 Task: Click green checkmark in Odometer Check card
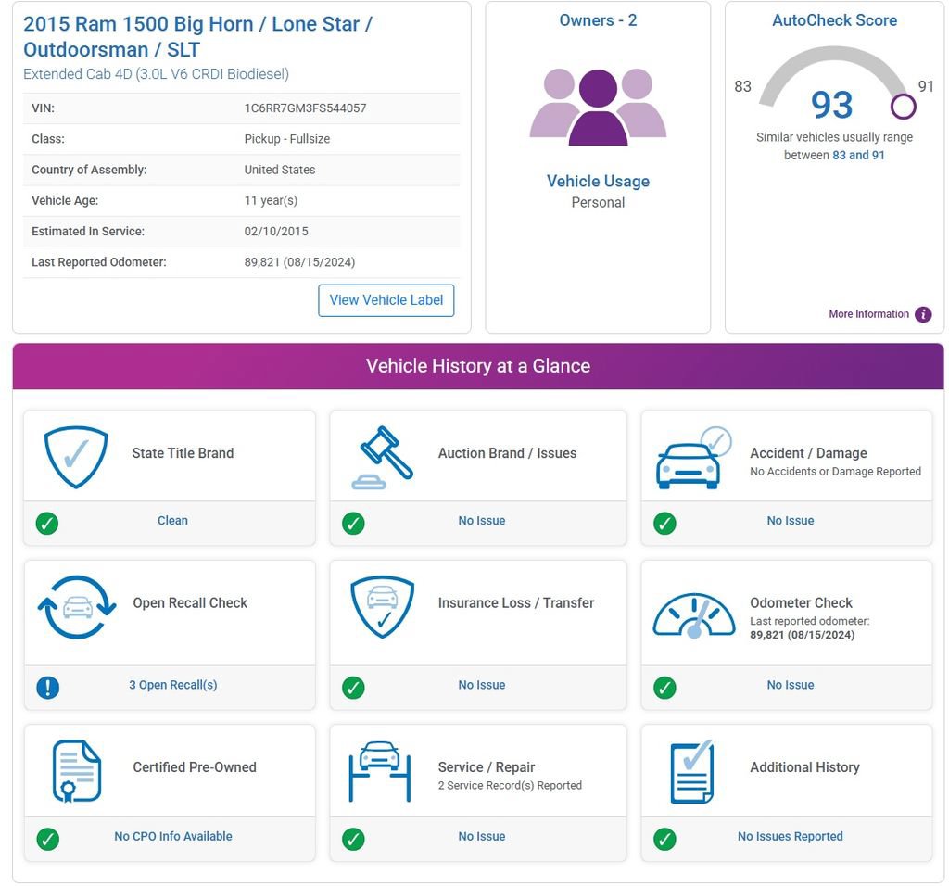664,688
